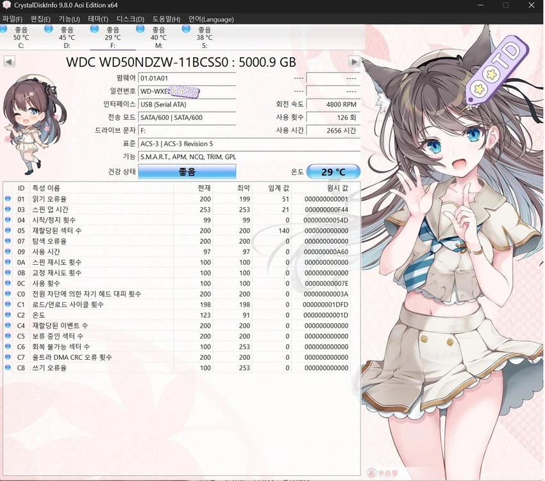The width and height of the screenshot is (545, 481).
Task: Select the 재할당된 섹터 수 attribute name
Action: (x=56, y=230)
